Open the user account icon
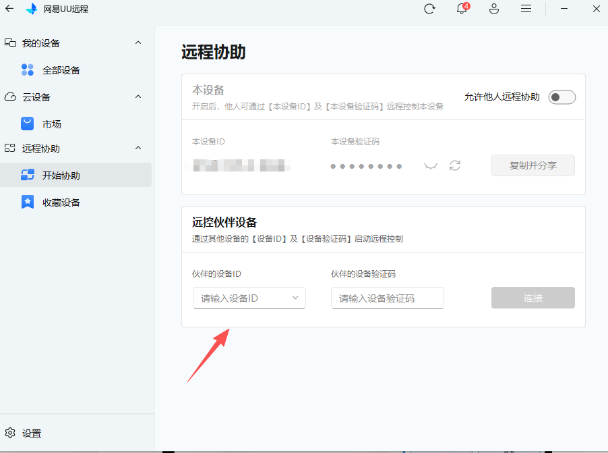 point(494,9)
